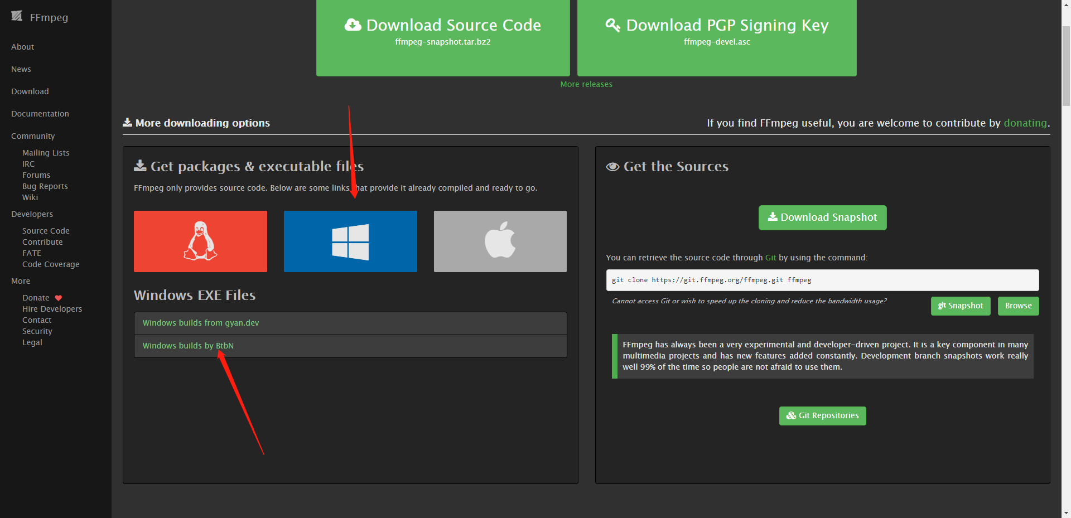The width and height of the screenshot is (1071, 518).
Task: Open Code Coverage sidebar link
Action: pyautogui.click(x=51, y=264)
